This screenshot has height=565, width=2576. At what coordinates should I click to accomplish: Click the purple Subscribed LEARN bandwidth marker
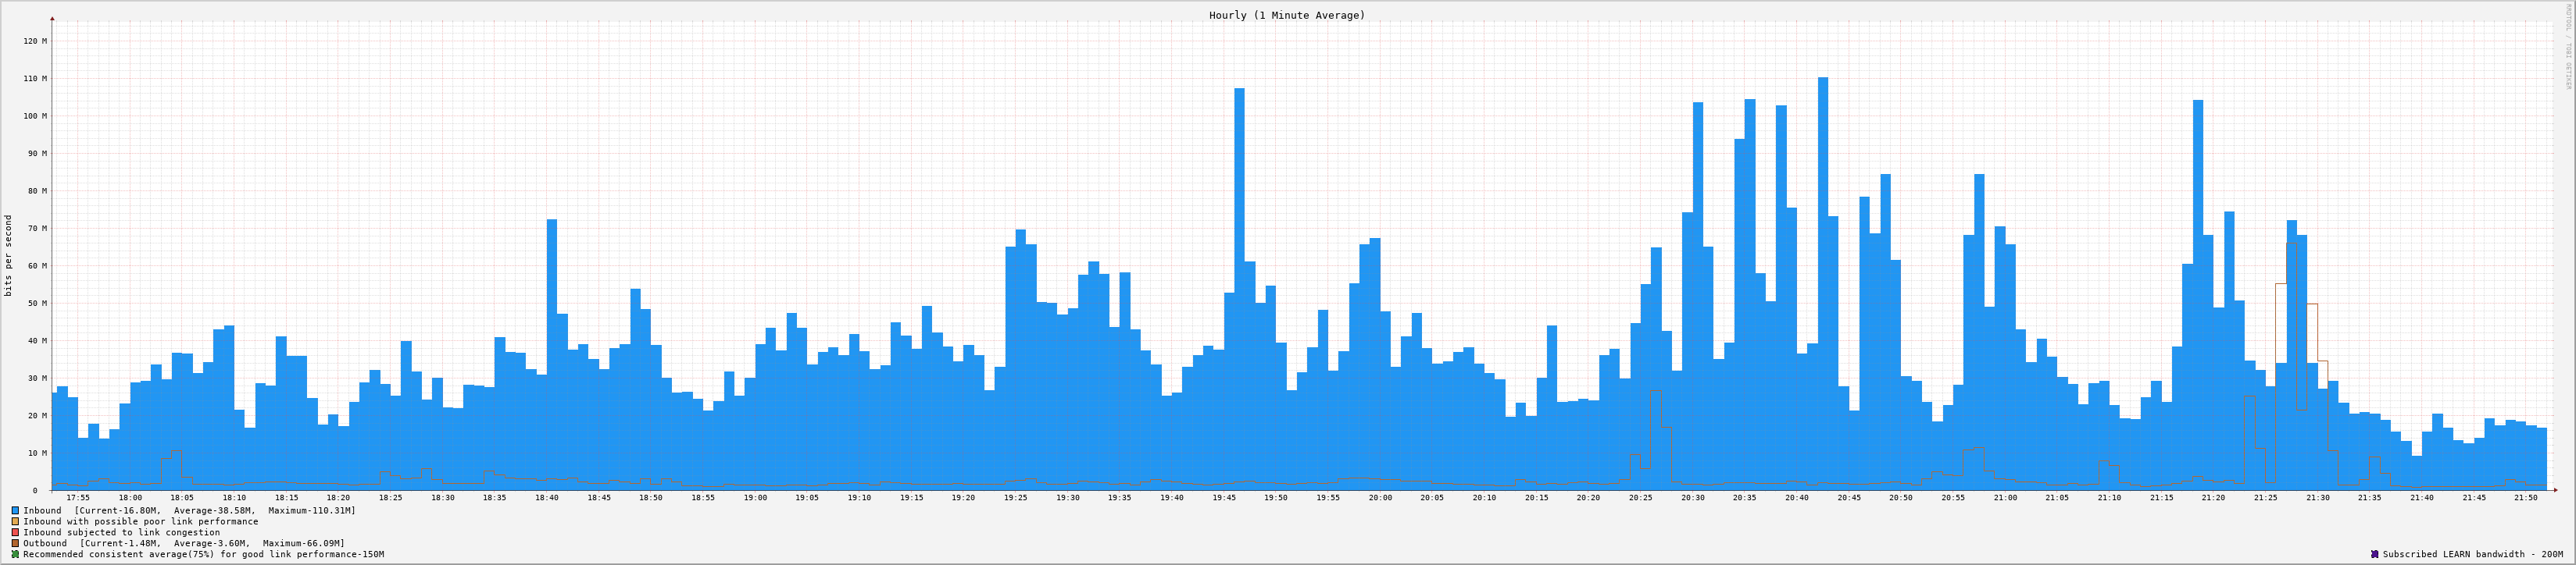pos(2374,554)
